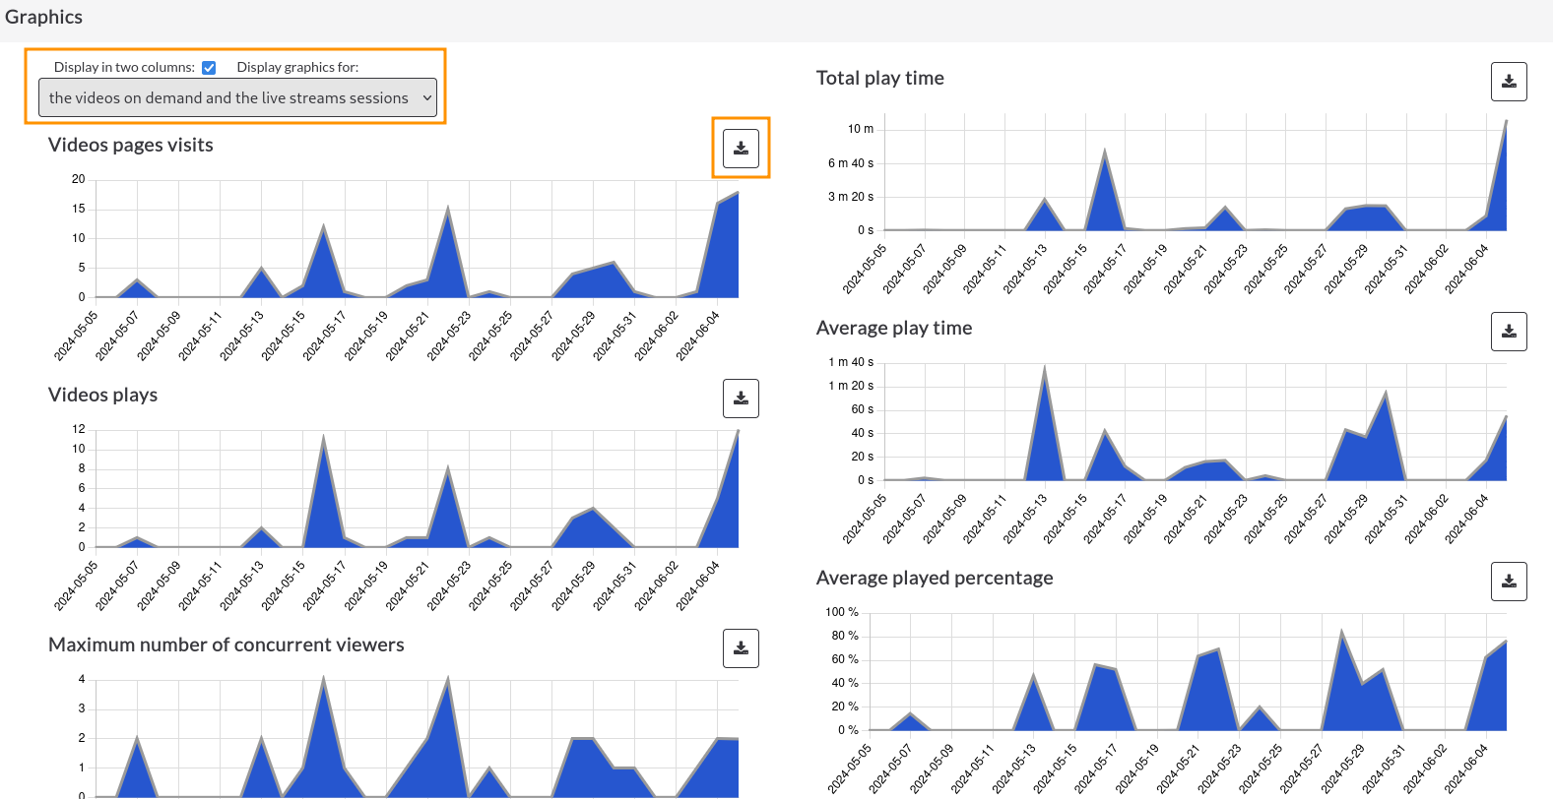Download the Maximum concurrent viewers chart
Image resolution: width=1553 pixels, height=799 pixels.
tap(741, 648)
